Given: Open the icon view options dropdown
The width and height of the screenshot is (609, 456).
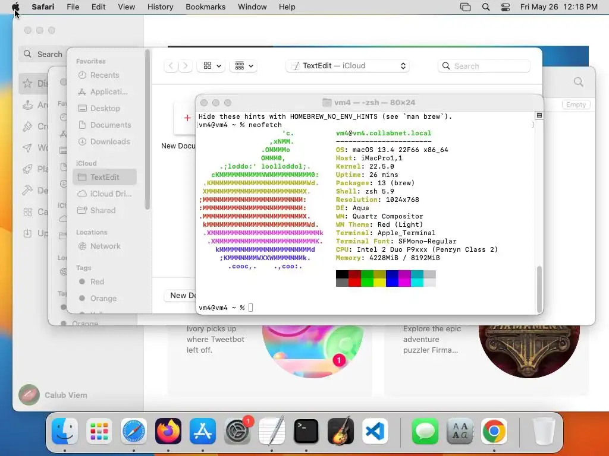Looking at the screenshot, I should [x=211, y=66].
